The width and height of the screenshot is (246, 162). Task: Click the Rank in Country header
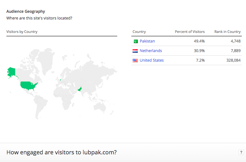(227, 32)
